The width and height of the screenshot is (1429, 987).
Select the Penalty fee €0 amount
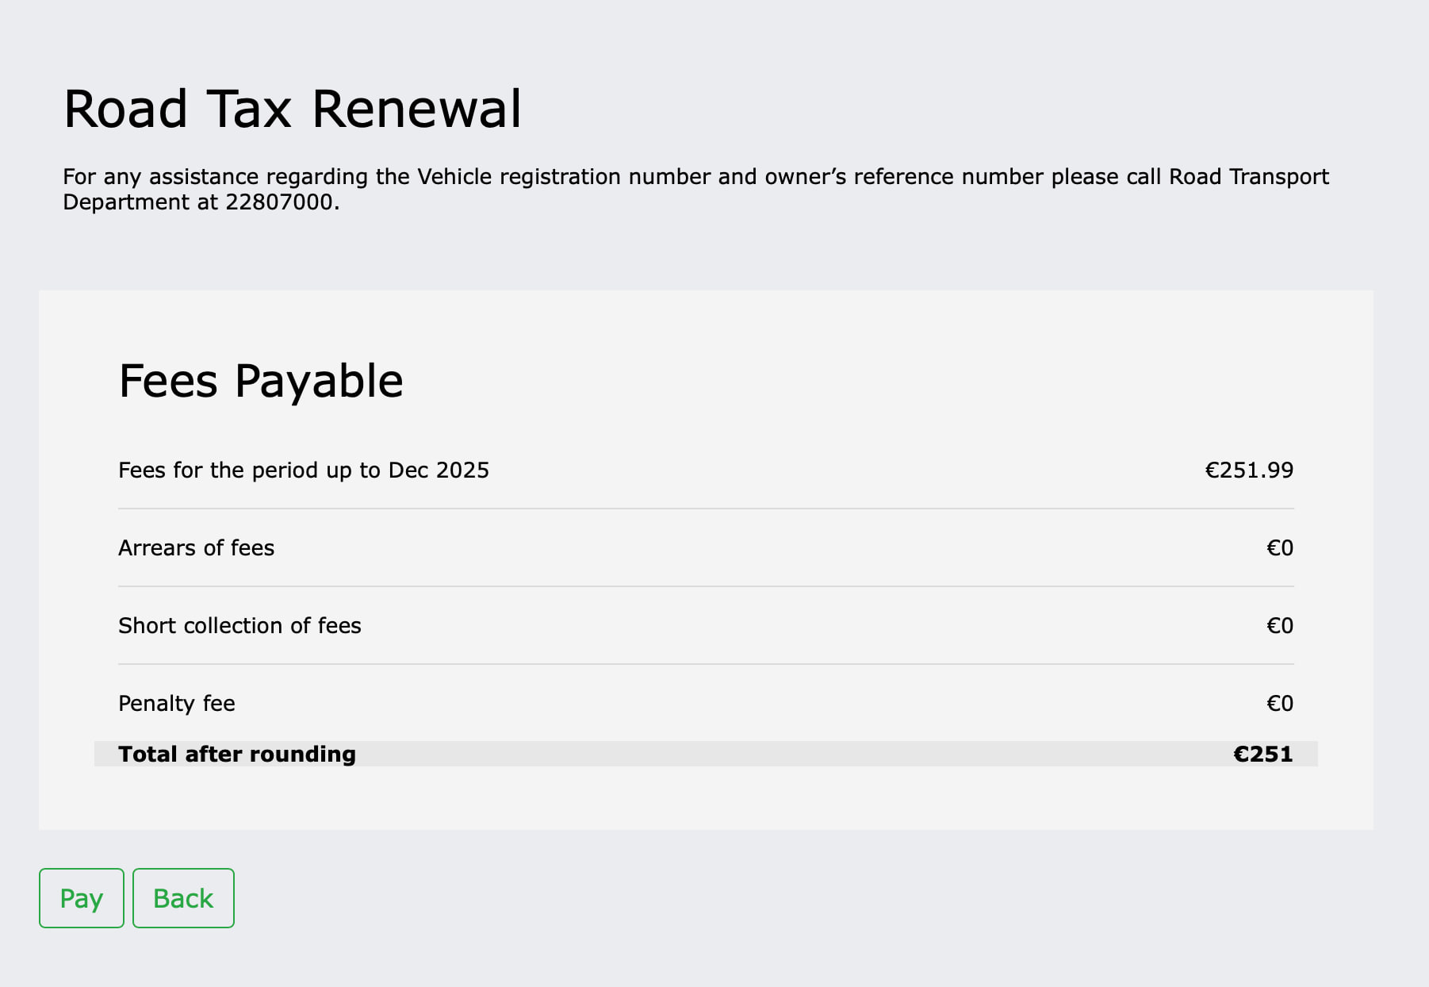[1279, 704]
